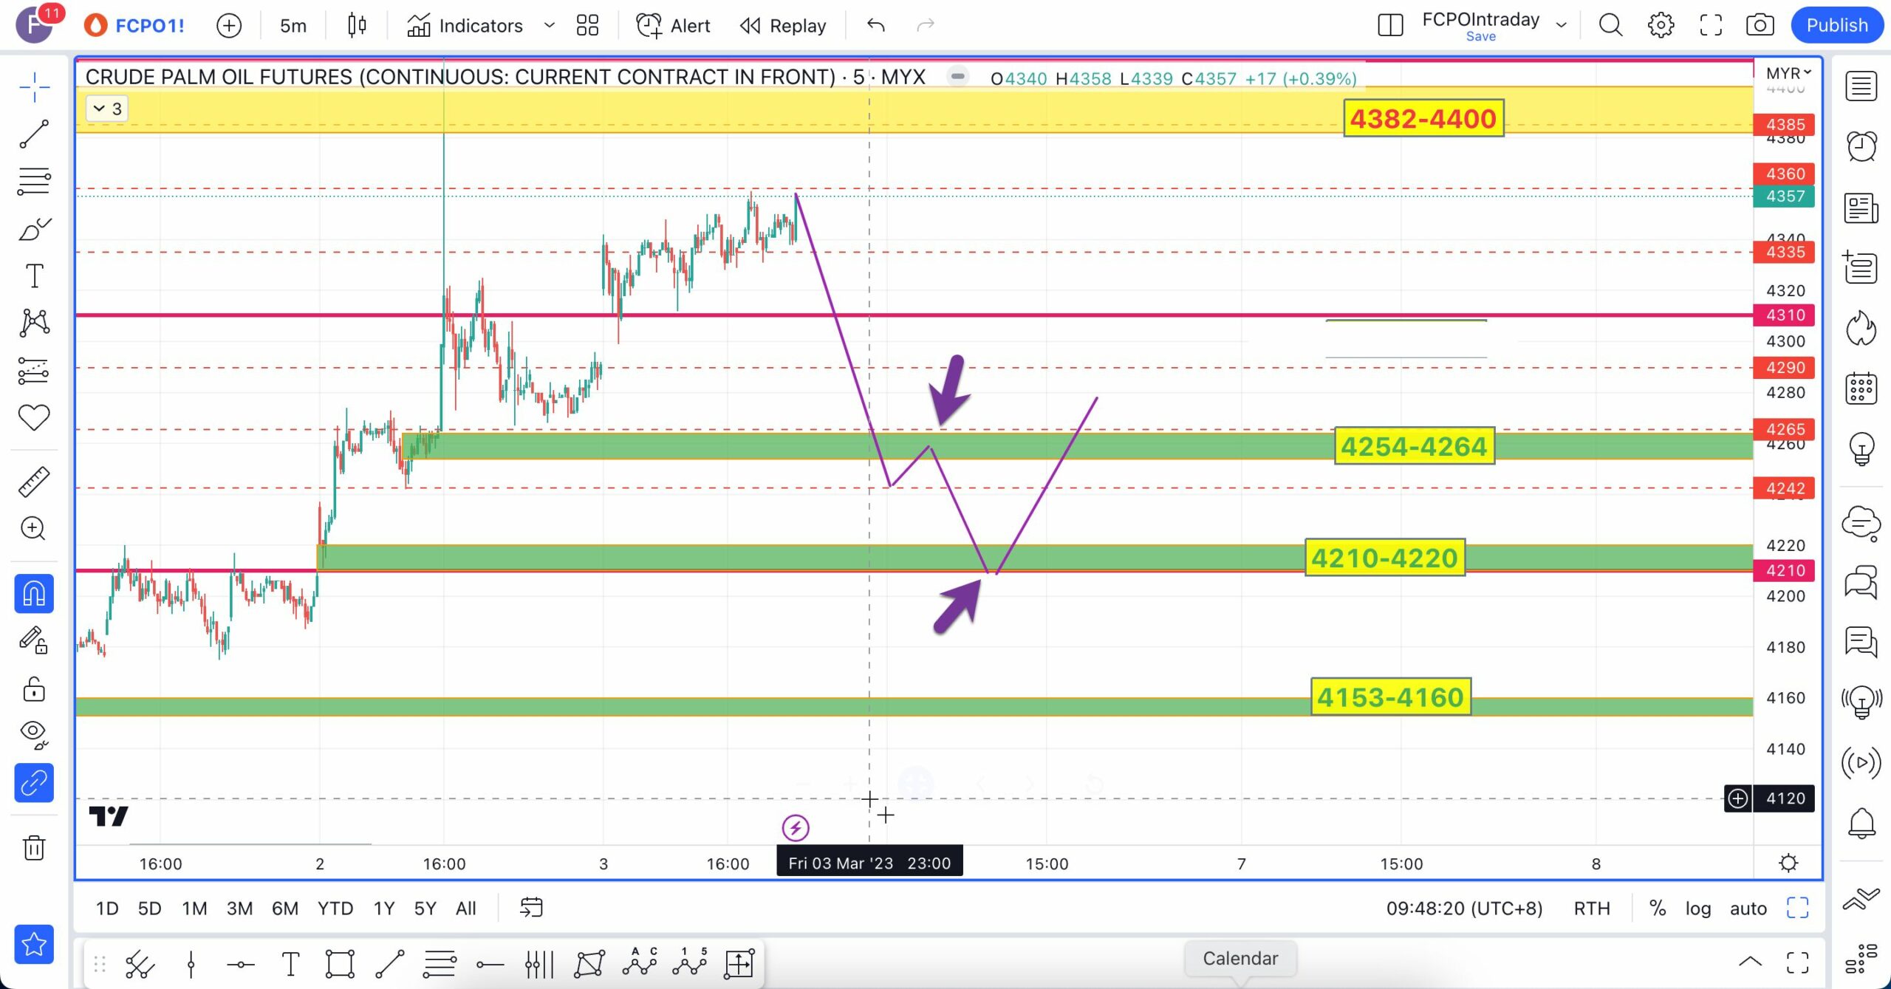Expand the Indicators templates dropdown arrow
Screen dimensions: 1891x989
[x=549, y=26]
